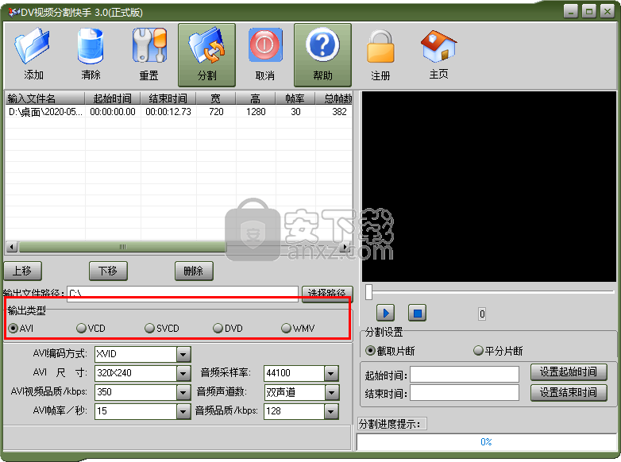Screen dimensions: 621x462
Task: Click the 帧率 column header
Action: pyautogui.click(x=295, y=98)
